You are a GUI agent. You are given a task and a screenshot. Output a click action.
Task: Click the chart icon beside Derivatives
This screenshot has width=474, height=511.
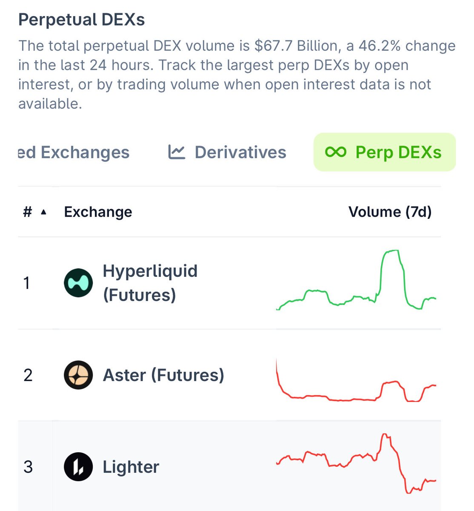(177, 152)
